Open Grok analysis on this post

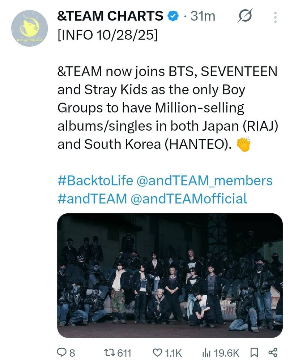246,16
